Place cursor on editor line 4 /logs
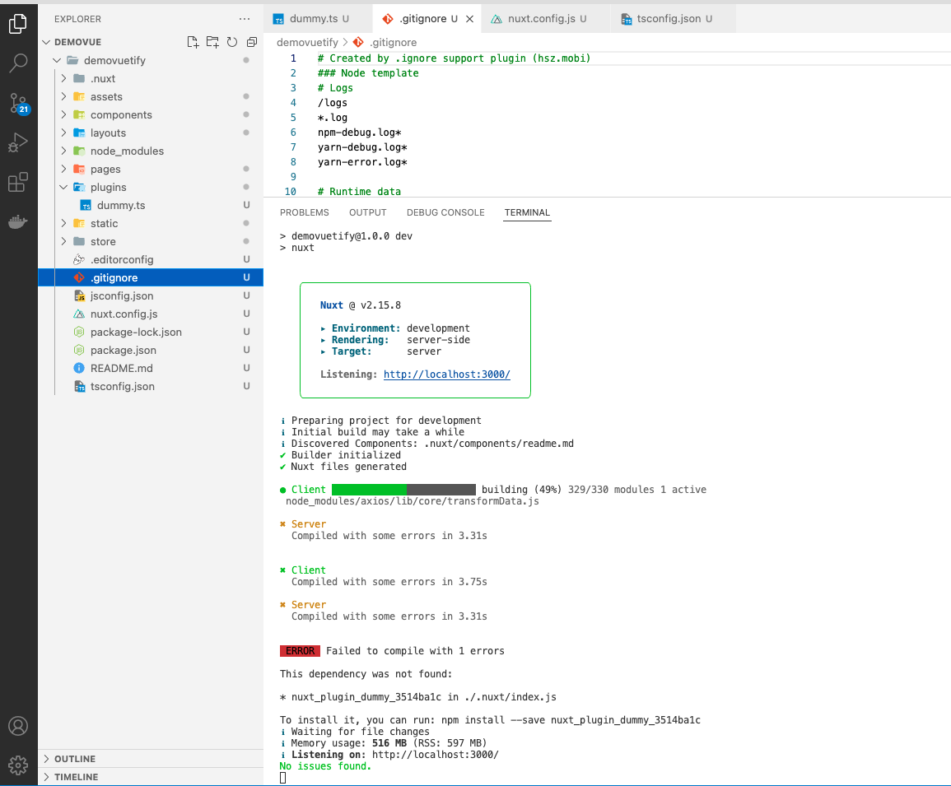The height and width of the screenshot is (786, 951). click(x=333, y=103)
